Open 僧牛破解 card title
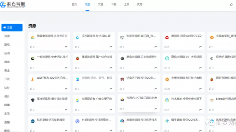 pyautogui.click(x=186, y=120)
